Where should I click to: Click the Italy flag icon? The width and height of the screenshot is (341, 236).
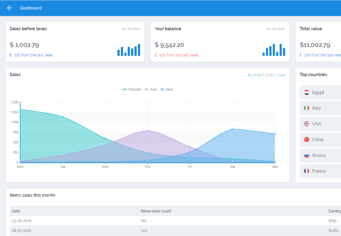click(x=307, y=108)
